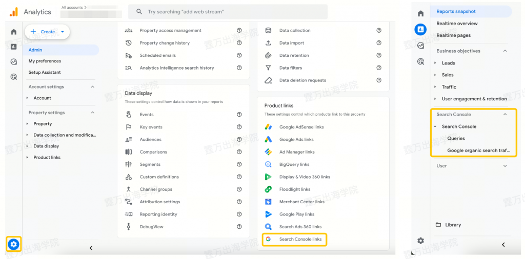Open Home icon in main window sidebar
This screenshot has height=259, width=525.
(14, 32)
